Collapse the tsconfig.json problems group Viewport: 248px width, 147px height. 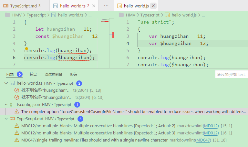pos(6,105)
